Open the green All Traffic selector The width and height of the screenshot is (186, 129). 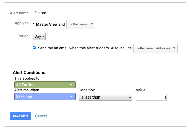click(45, 85)
